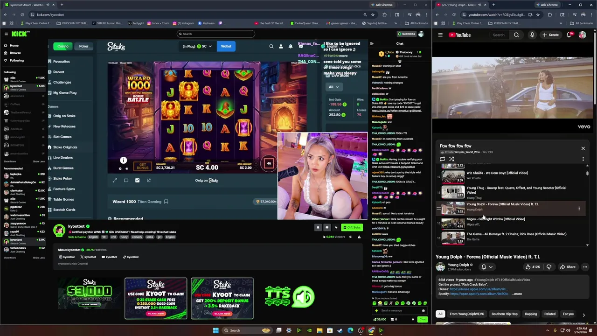Click the YouTube search magnifier icon
Image resolution: width=597 pixels, height=336 pixels.
(516, 35)
